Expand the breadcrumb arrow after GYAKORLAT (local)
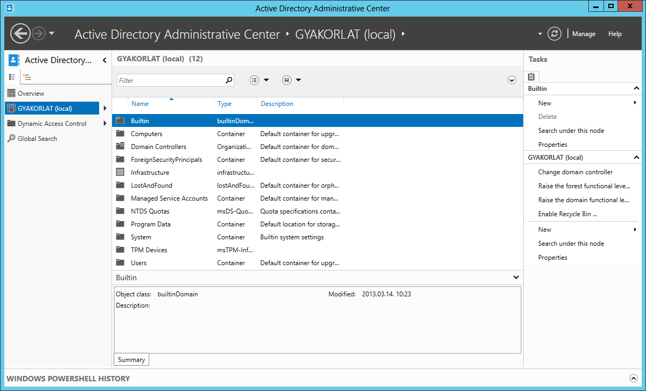 (403, 34)
